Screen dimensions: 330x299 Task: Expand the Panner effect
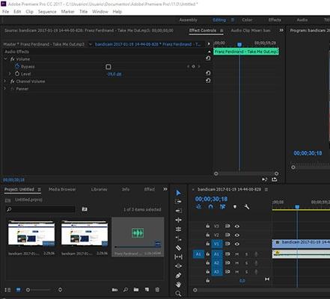click(4, 89)
